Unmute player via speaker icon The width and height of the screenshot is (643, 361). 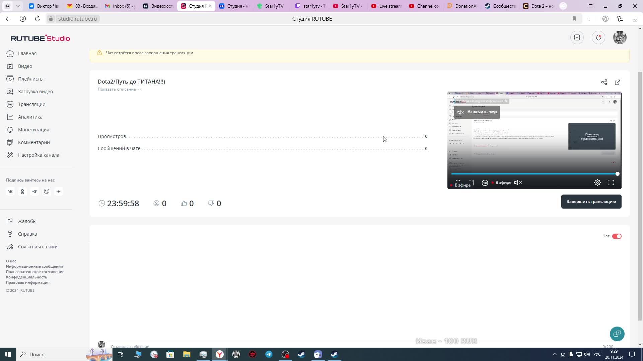coord(518,183)
